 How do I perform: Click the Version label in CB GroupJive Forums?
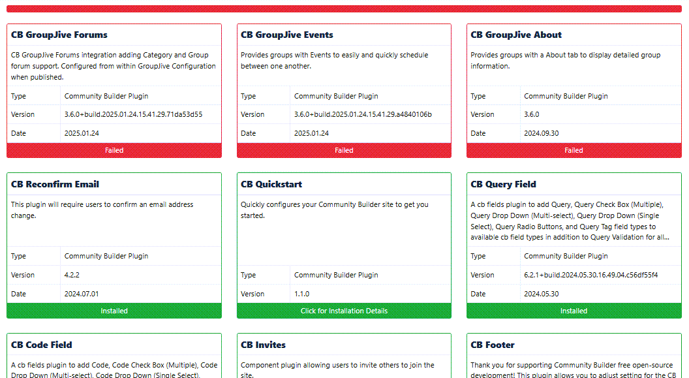point(23,114)
